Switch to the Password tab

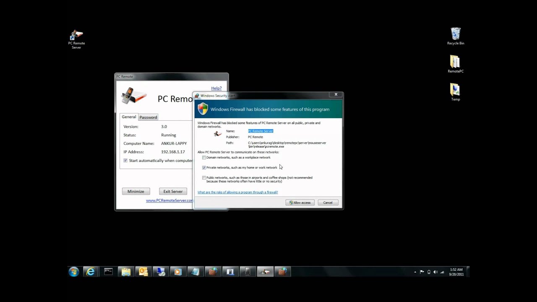pos(148,117)
